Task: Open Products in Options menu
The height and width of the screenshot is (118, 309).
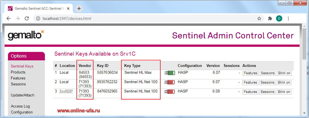Action: pyautogui.click(x=18, y=72)
